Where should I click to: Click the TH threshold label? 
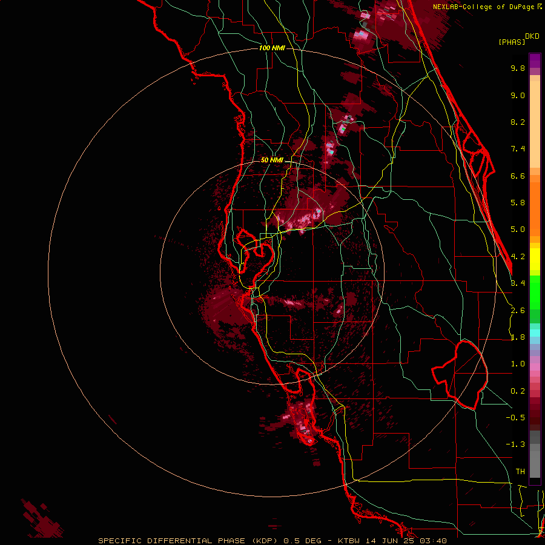click(520, 472)
